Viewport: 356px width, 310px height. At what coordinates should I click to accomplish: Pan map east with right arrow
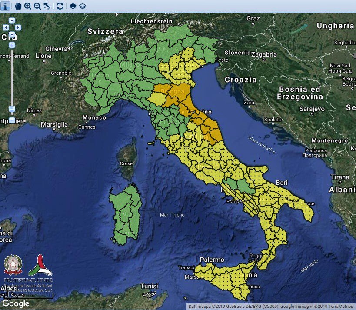(18, 28)
